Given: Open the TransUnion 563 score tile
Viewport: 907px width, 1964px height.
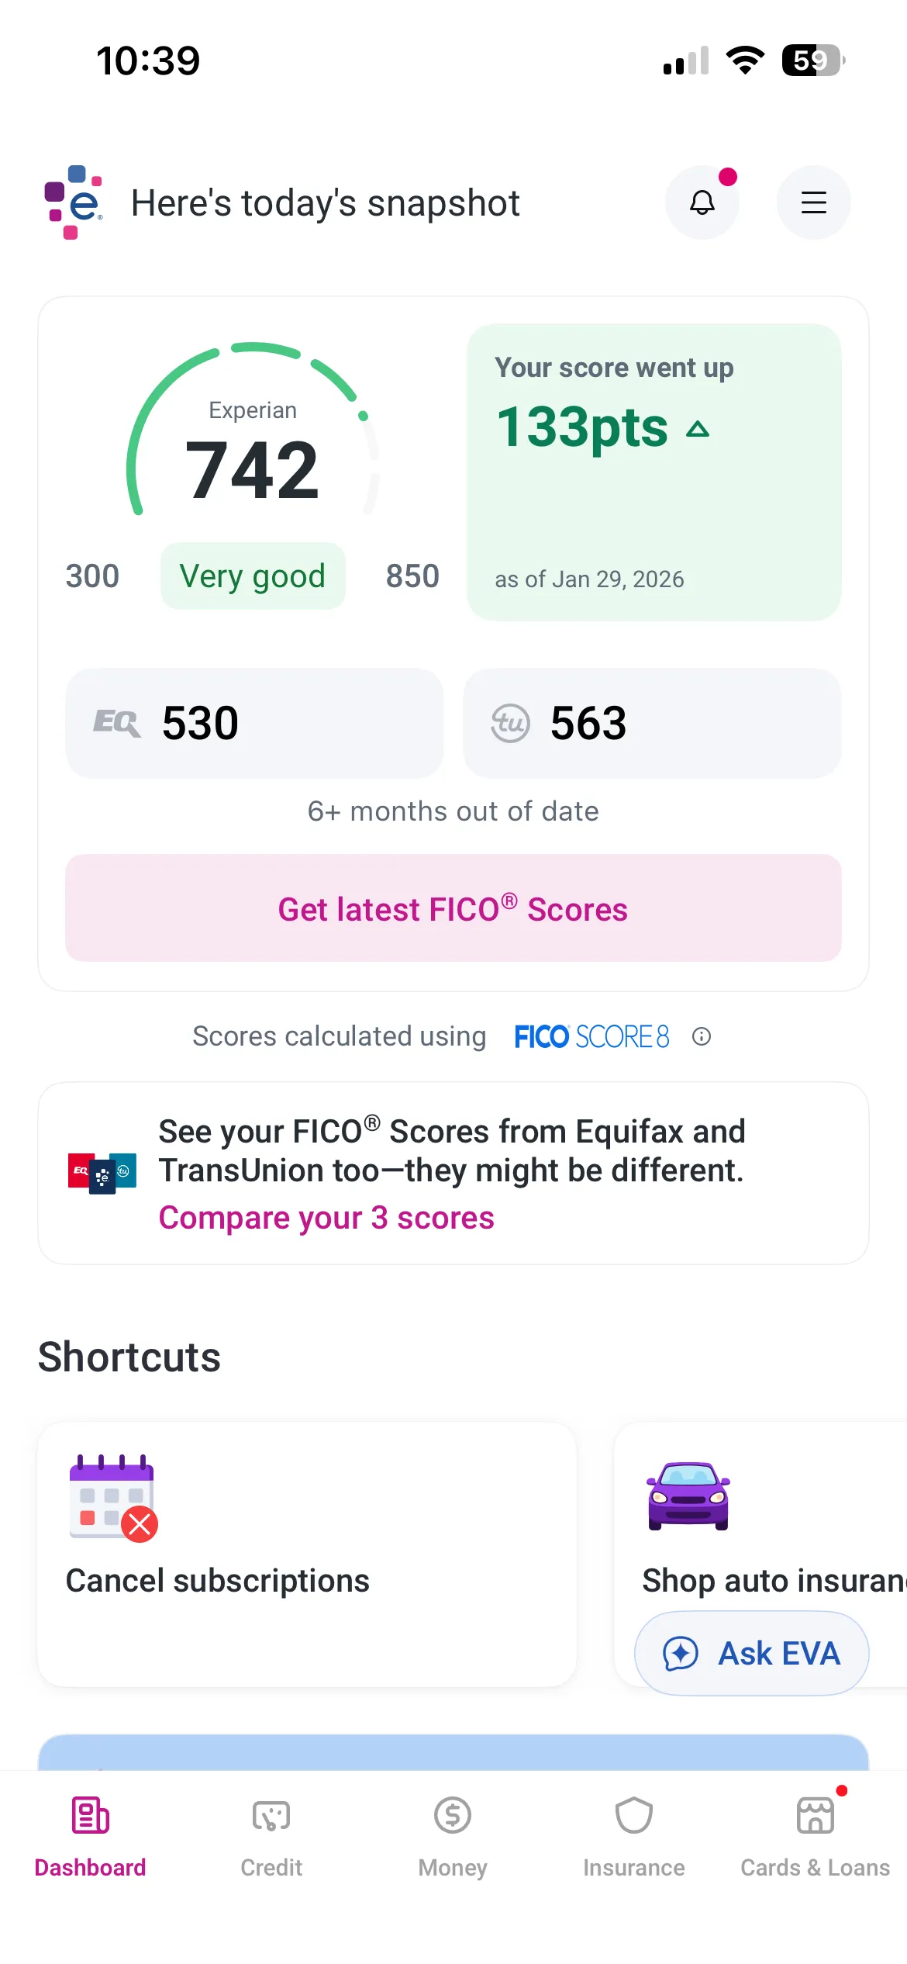Looking at the screenshot, I should coord(652,723).
